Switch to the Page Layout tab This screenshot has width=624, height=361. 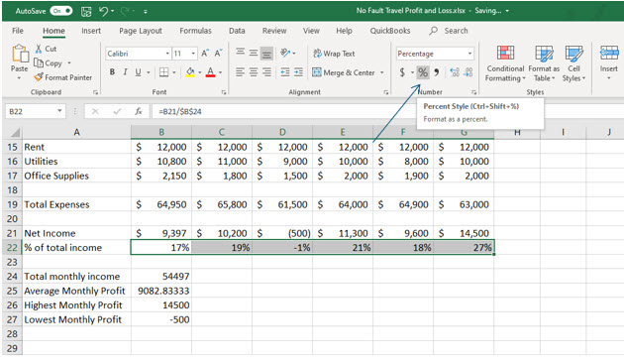coord(141,31)
